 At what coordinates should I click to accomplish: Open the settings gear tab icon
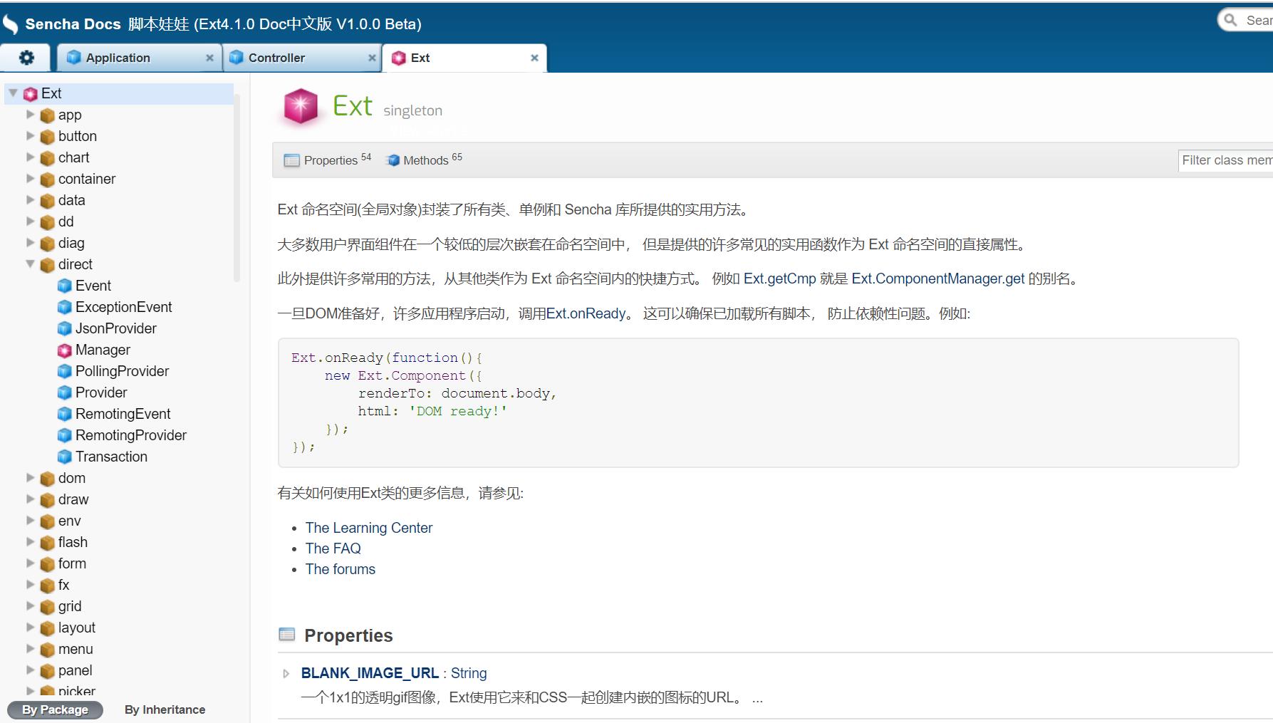(26, 57)
